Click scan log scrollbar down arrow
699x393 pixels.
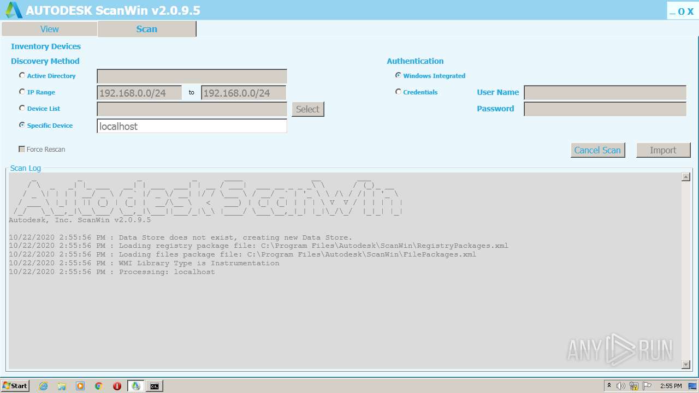click(686, 364)
